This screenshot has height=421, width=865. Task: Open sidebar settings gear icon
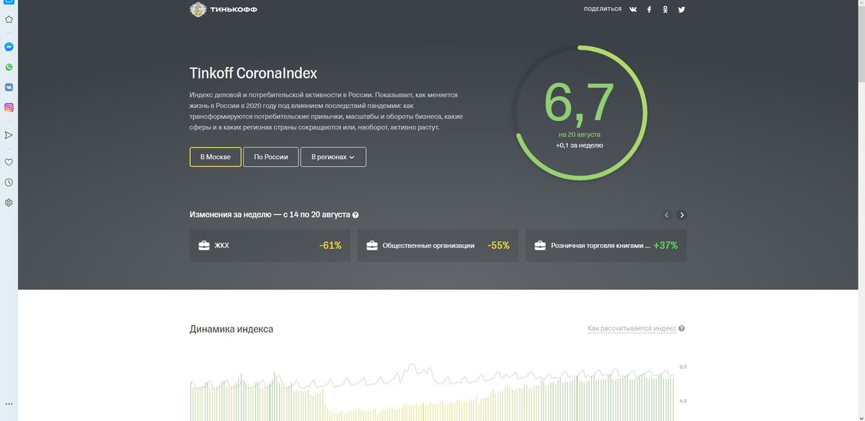point(9,202)
